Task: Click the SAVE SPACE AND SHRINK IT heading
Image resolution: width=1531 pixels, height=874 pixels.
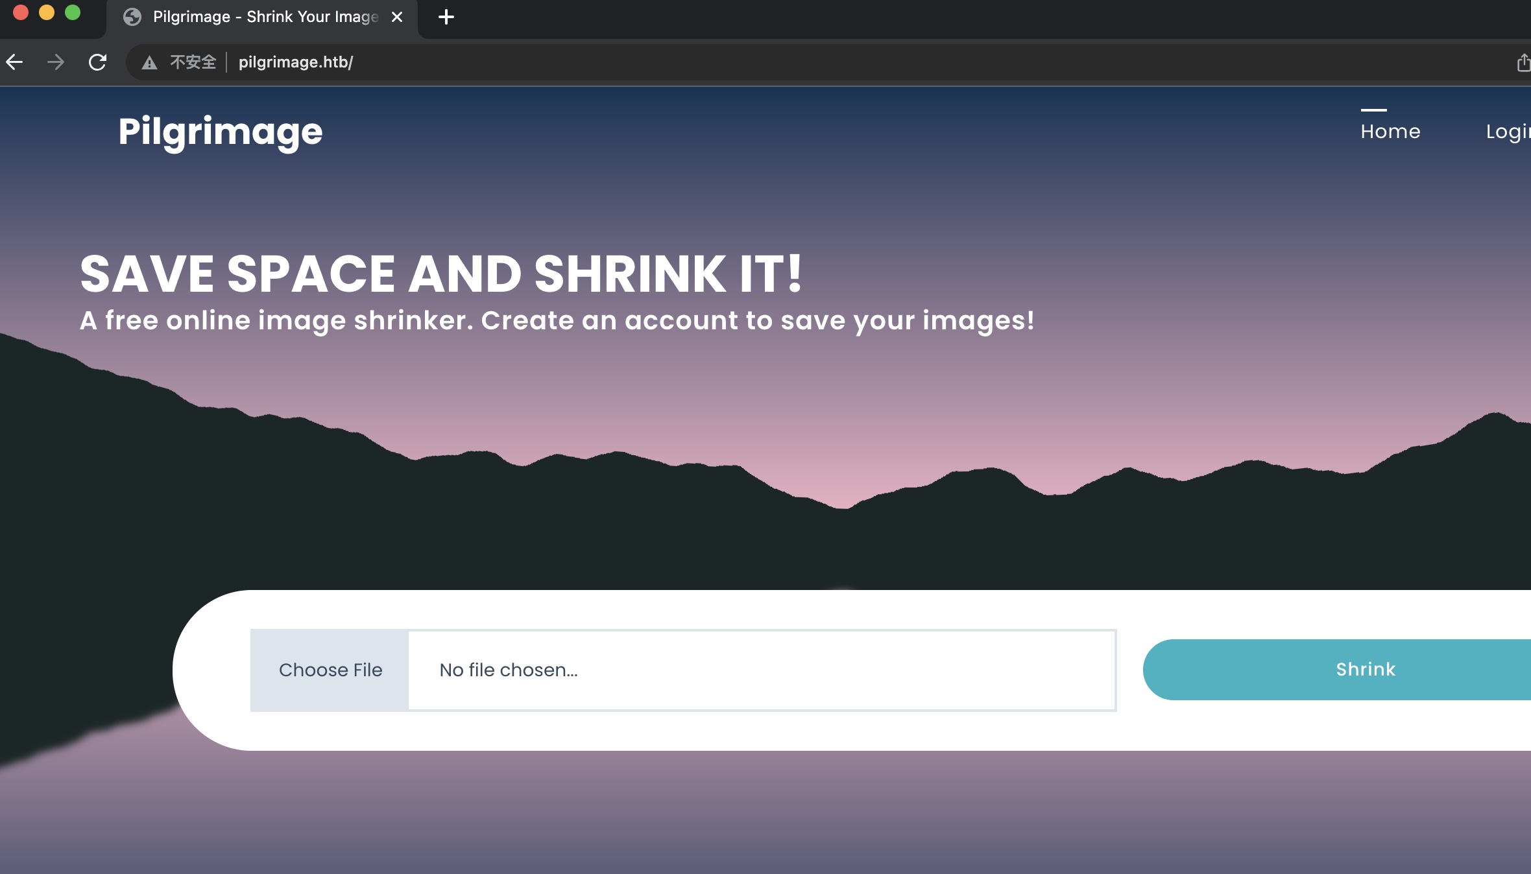Action: (441, 274)
